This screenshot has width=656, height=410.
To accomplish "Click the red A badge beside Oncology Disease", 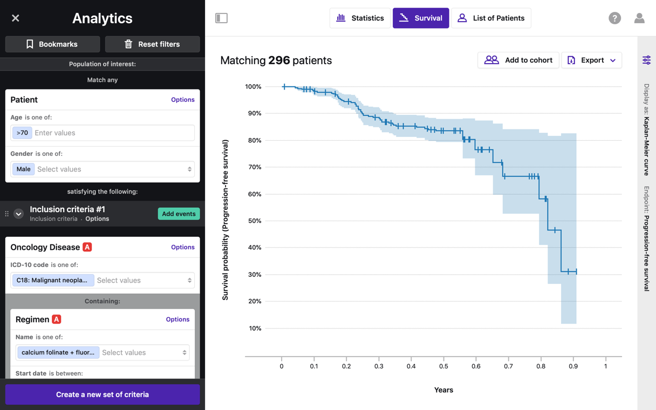I will (x=87, y=247).
